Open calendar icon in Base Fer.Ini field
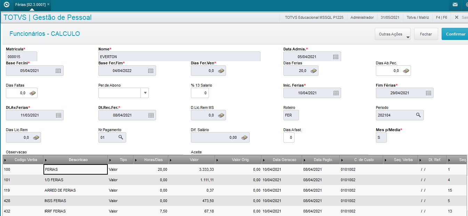Viewport: 468px width, 216px height. point(58,71)
